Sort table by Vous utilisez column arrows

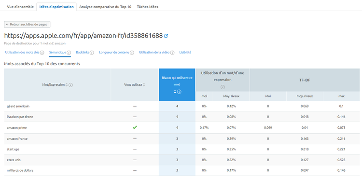coord(144,85)
